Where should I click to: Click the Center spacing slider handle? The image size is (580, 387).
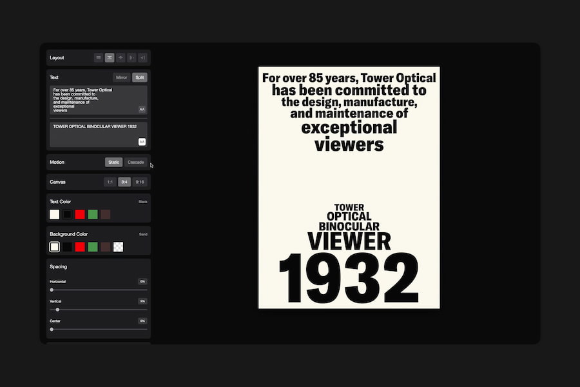tap(52, 329)
